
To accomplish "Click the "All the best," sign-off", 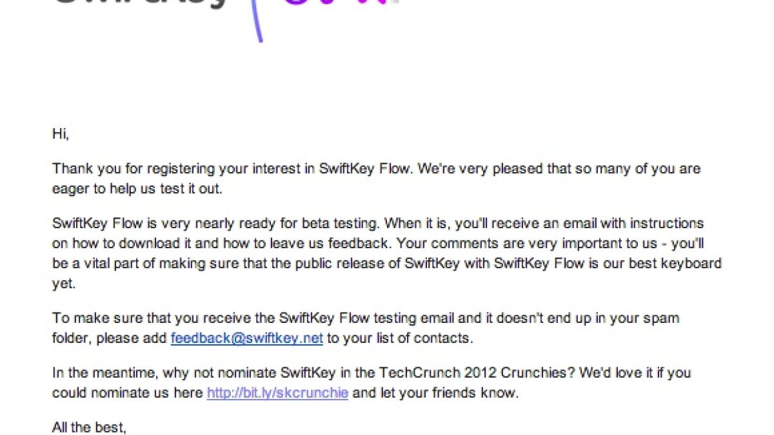I will tap(88, 427).
